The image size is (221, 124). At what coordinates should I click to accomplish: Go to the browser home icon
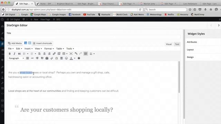(211, 10)
